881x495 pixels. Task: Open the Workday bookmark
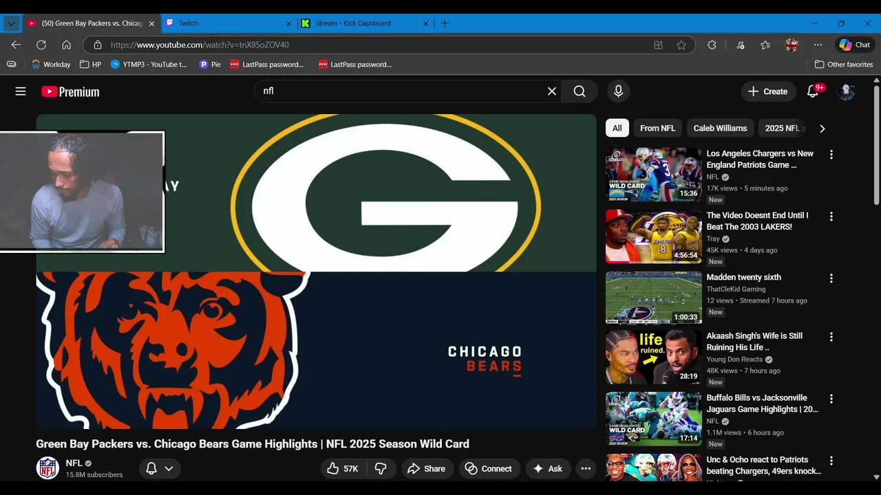click(51, 65)
